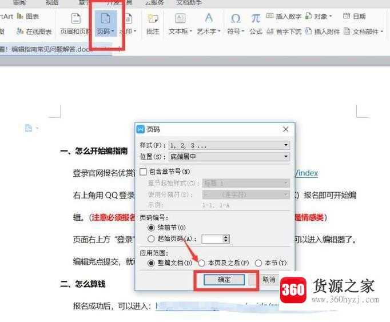Expand the 文本框 dropdown arrow
The width and height of the screenshot is (390, 322).
click(x=191, y=31)
